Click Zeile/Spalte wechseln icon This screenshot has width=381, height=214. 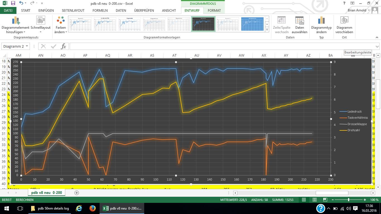[281, 21]
